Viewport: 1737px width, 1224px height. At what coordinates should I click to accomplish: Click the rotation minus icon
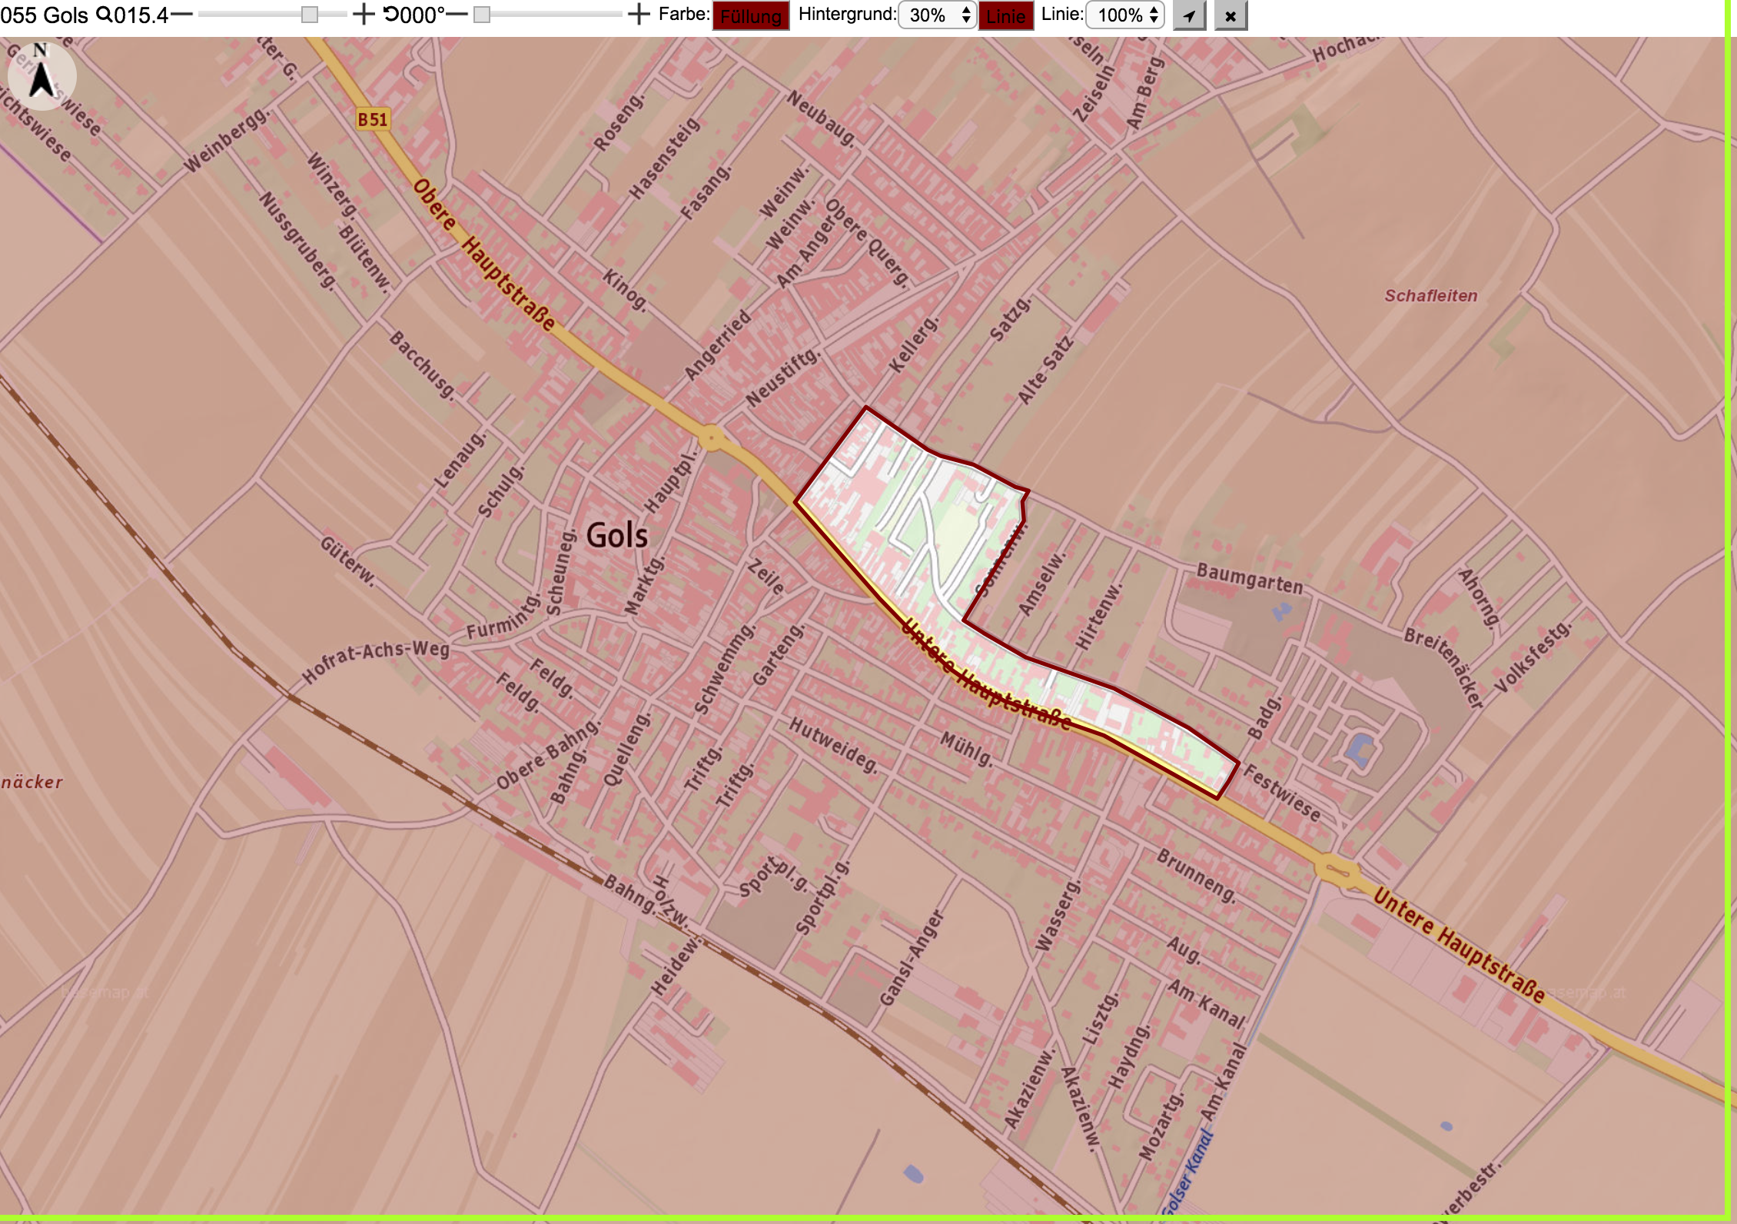pyautogui.click(x=457, y=14)
